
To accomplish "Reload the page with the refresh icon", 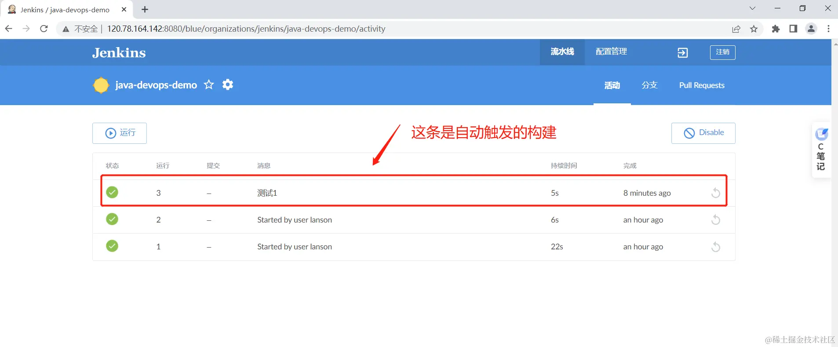I will coord(44,29).
